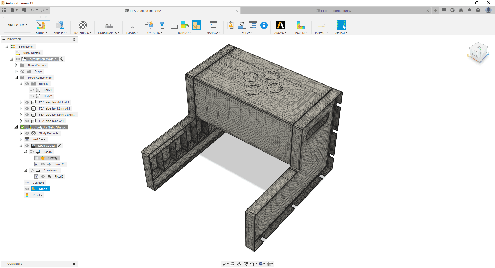Image resolution: width=495 pixels, height=268 pixels.
Task: Open the LOADS menu
Action: (132, 33)
